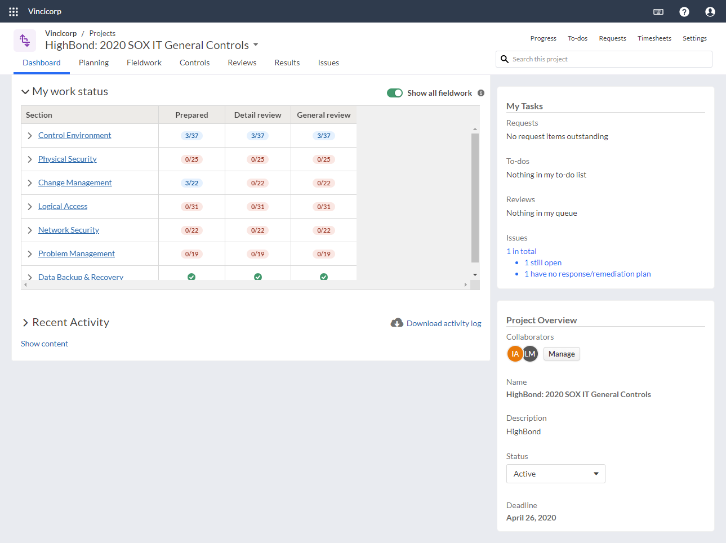Click the table vertical scrollbar thumb
The width and height of the screenshot is (726, 543).
(x=475, y=198)
